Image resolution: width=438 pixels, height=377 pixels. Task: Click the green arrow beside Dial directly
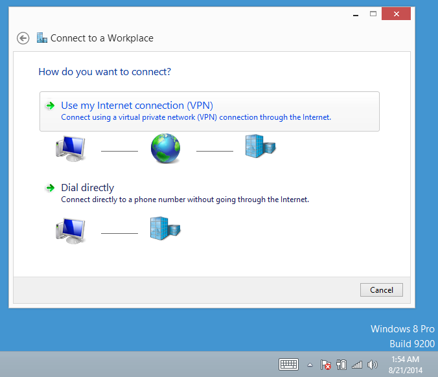(51, 188)
